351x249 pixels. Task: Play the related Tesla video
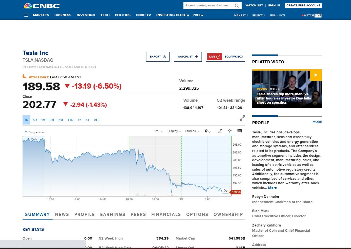click(316, 75)
